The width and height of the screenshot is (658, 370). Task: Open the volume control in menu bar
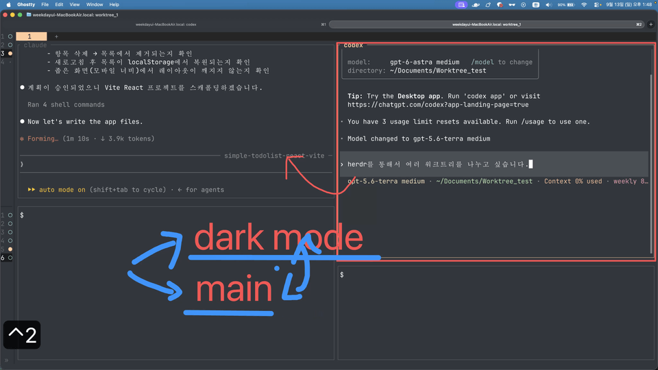[548, 5]
